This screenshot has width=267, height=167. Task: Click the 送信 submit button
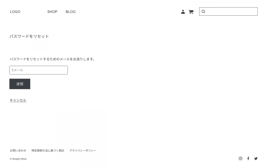click(x=20, y=84)
